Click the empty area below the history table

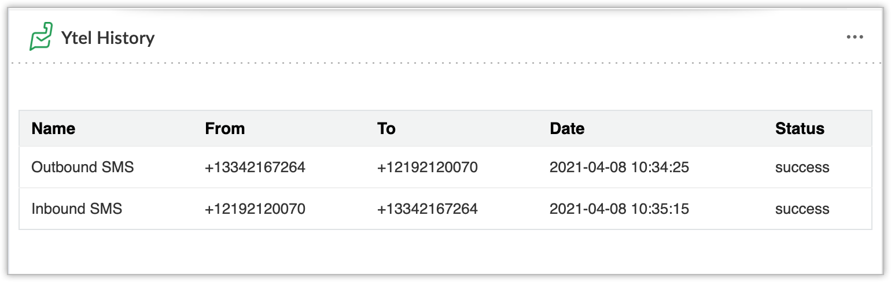click(x=446, y=251)
